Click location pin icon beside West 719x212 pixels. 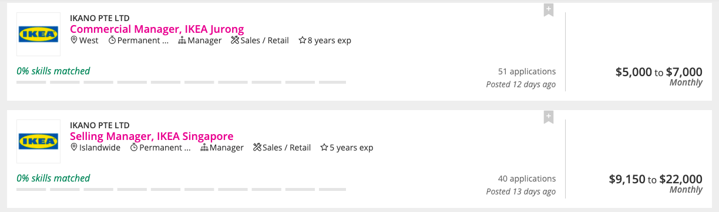74,40
